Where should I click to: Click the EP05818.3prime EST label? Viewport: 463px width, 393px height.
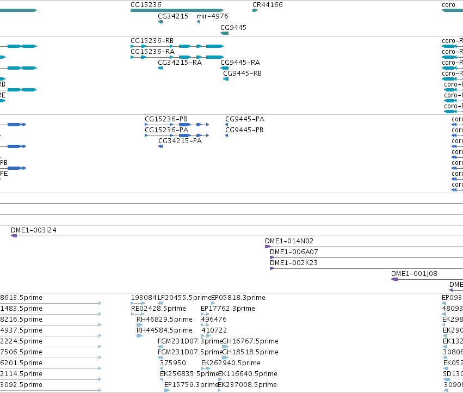click(x=238, y=298)
